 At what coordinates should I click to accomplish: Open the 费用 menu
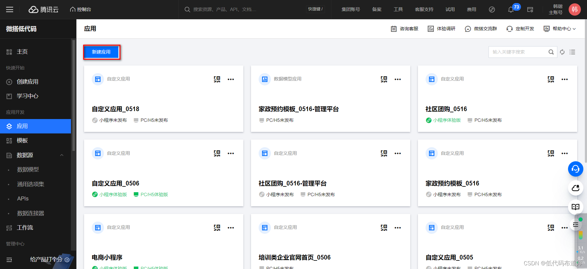471,9
